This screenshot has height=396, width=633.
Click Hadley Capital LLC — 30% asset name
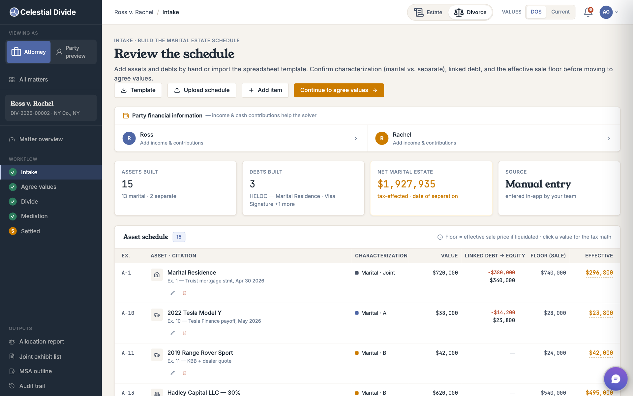(204, 393)
